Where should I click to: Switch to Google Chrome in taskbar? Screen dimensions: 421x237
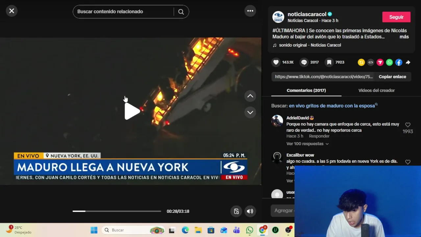click(x=262, y=230)
